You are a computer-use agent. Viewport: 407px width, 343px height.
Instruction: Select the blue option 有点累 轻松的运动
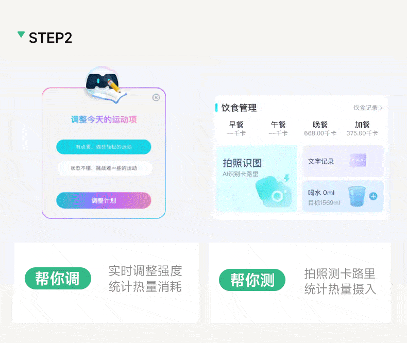pos(104,147)
